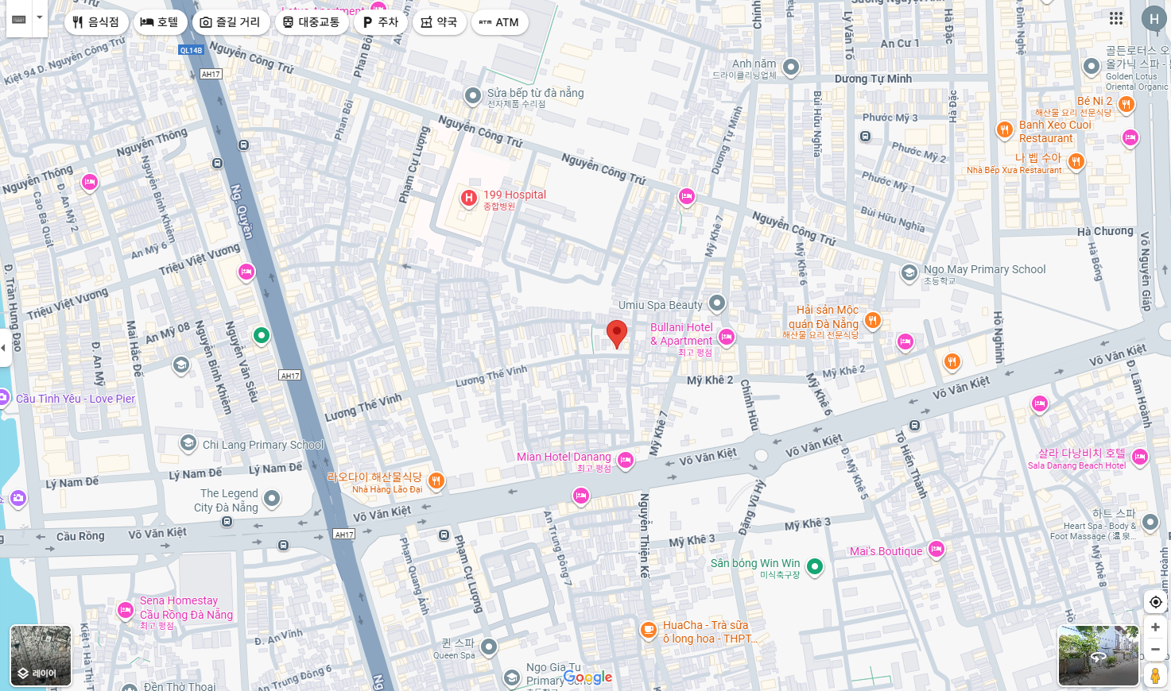This screenshot has height=691, width=1171.
Task: Select the 주차 parking filter
Action: 381,22
